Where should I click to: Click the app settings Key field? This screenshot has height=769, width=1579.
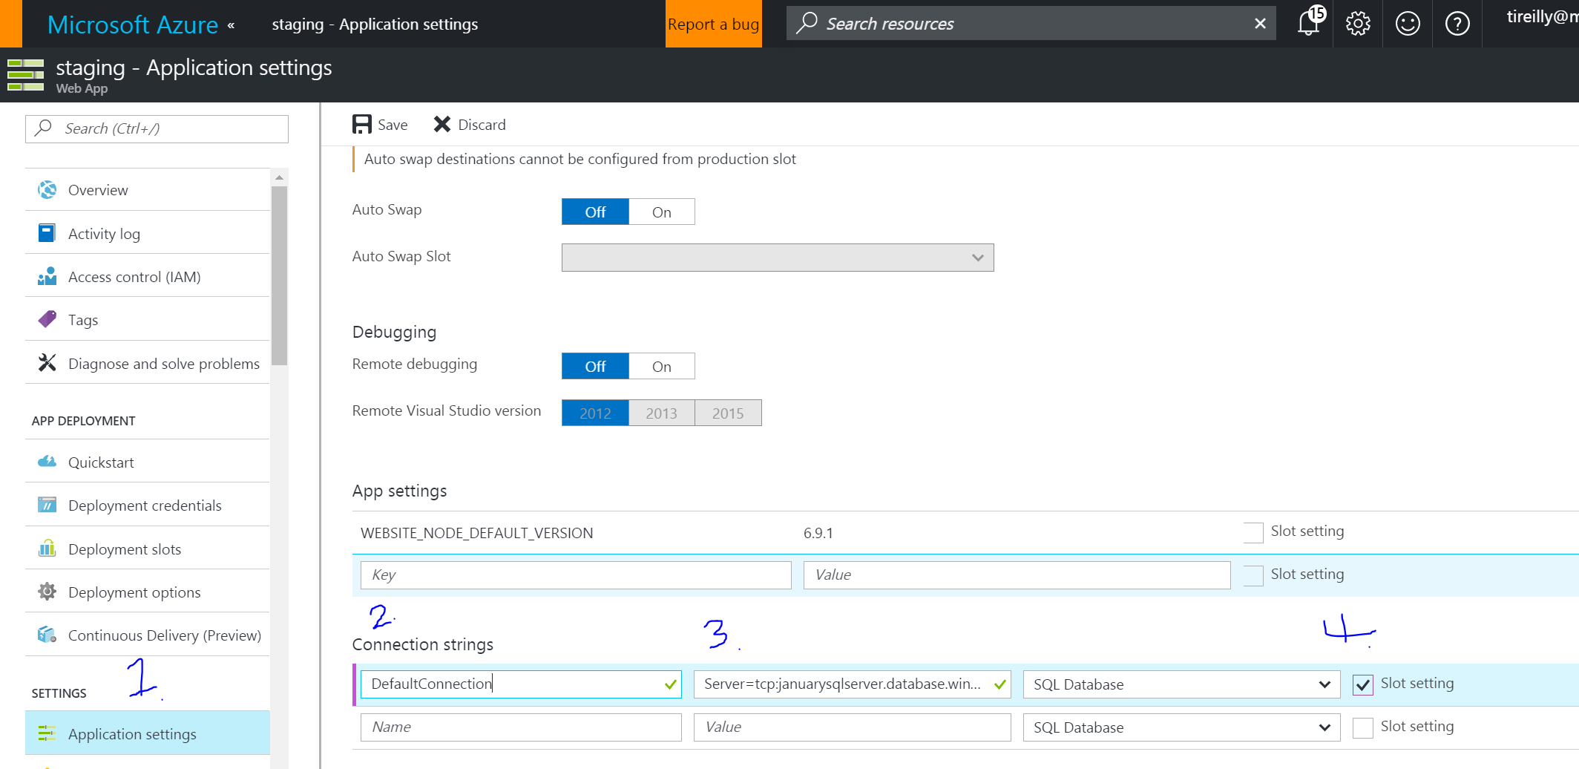(576, 575)
